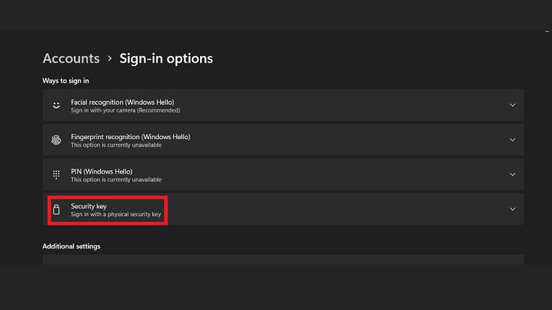Click the Sign-in options page title

point(166,59)
